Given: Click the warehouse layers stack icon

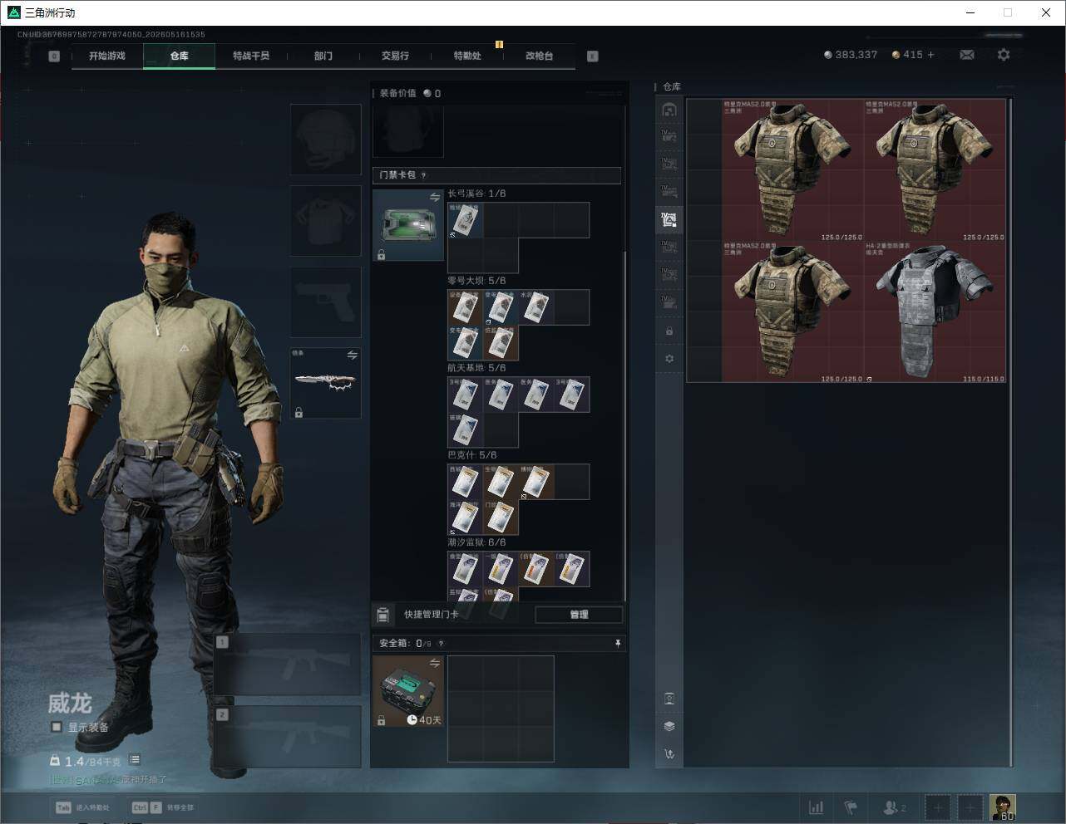Looking at the screenshot, I should click(669, 726).
